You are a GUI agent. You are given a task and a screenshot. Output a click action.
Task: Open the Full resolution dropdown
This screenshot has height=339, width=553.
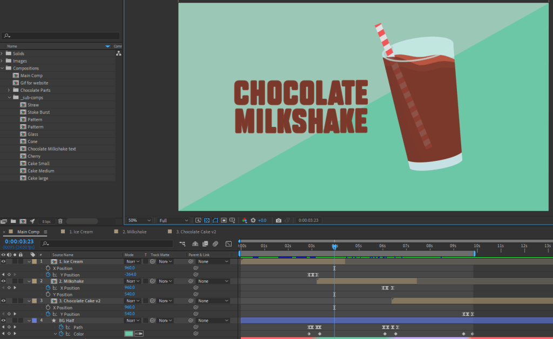172,220
